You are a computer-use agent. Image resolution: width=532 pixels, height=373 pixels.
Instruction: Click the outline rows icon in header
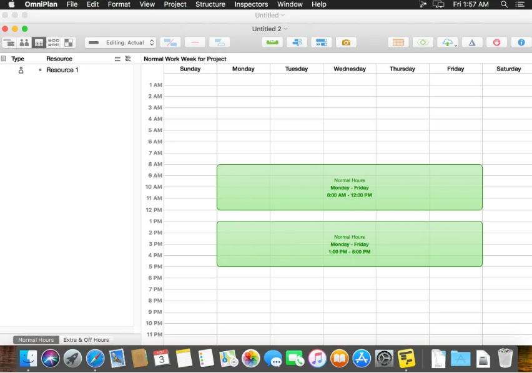pyautogui.click(x=117, y=59)
